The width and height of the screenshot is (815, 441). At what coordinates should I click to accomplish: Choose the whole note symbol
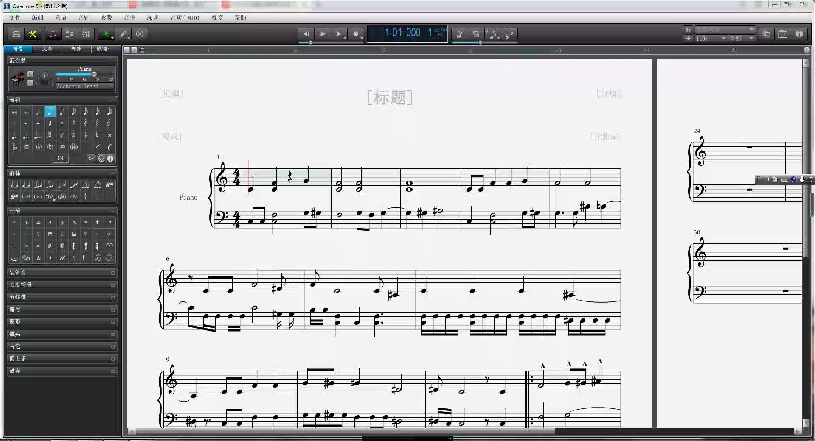coord(26,112)
